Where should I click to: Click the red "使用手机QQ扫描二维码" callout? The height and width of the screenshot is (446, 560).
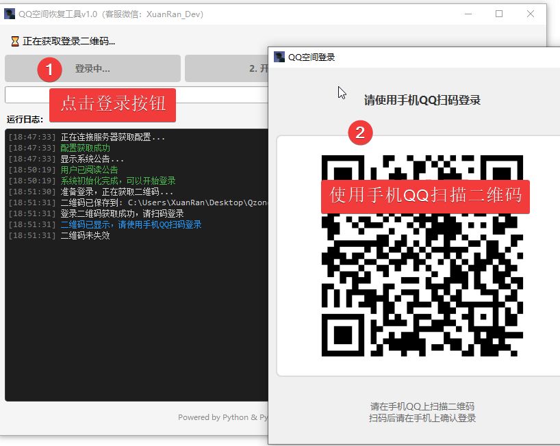tap(425, 196)
